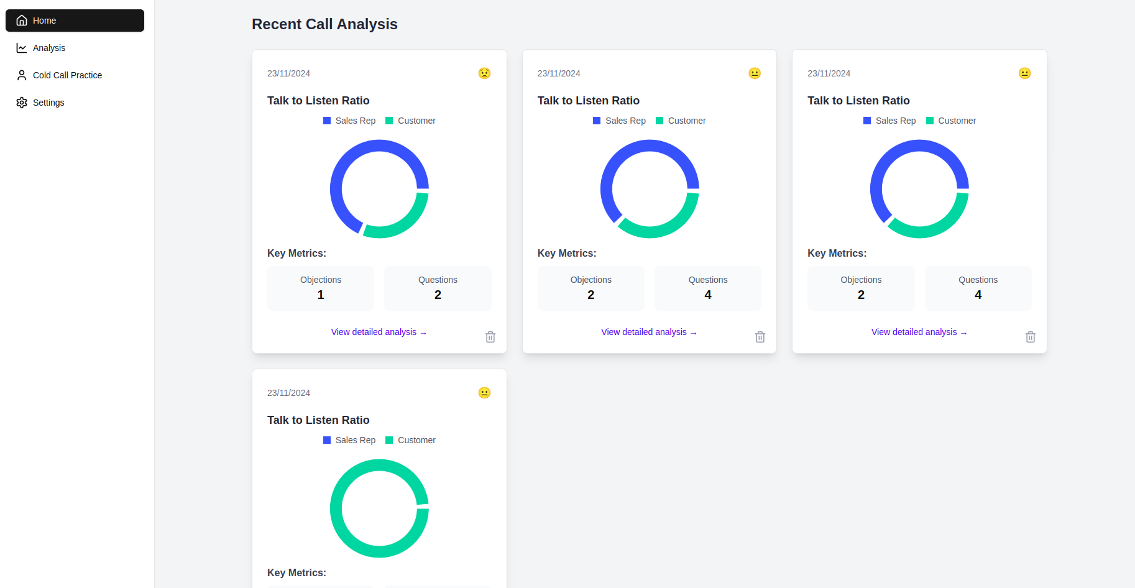
Task: Click Questions 4 box on rightmost card
Action: tap(978, 288)
